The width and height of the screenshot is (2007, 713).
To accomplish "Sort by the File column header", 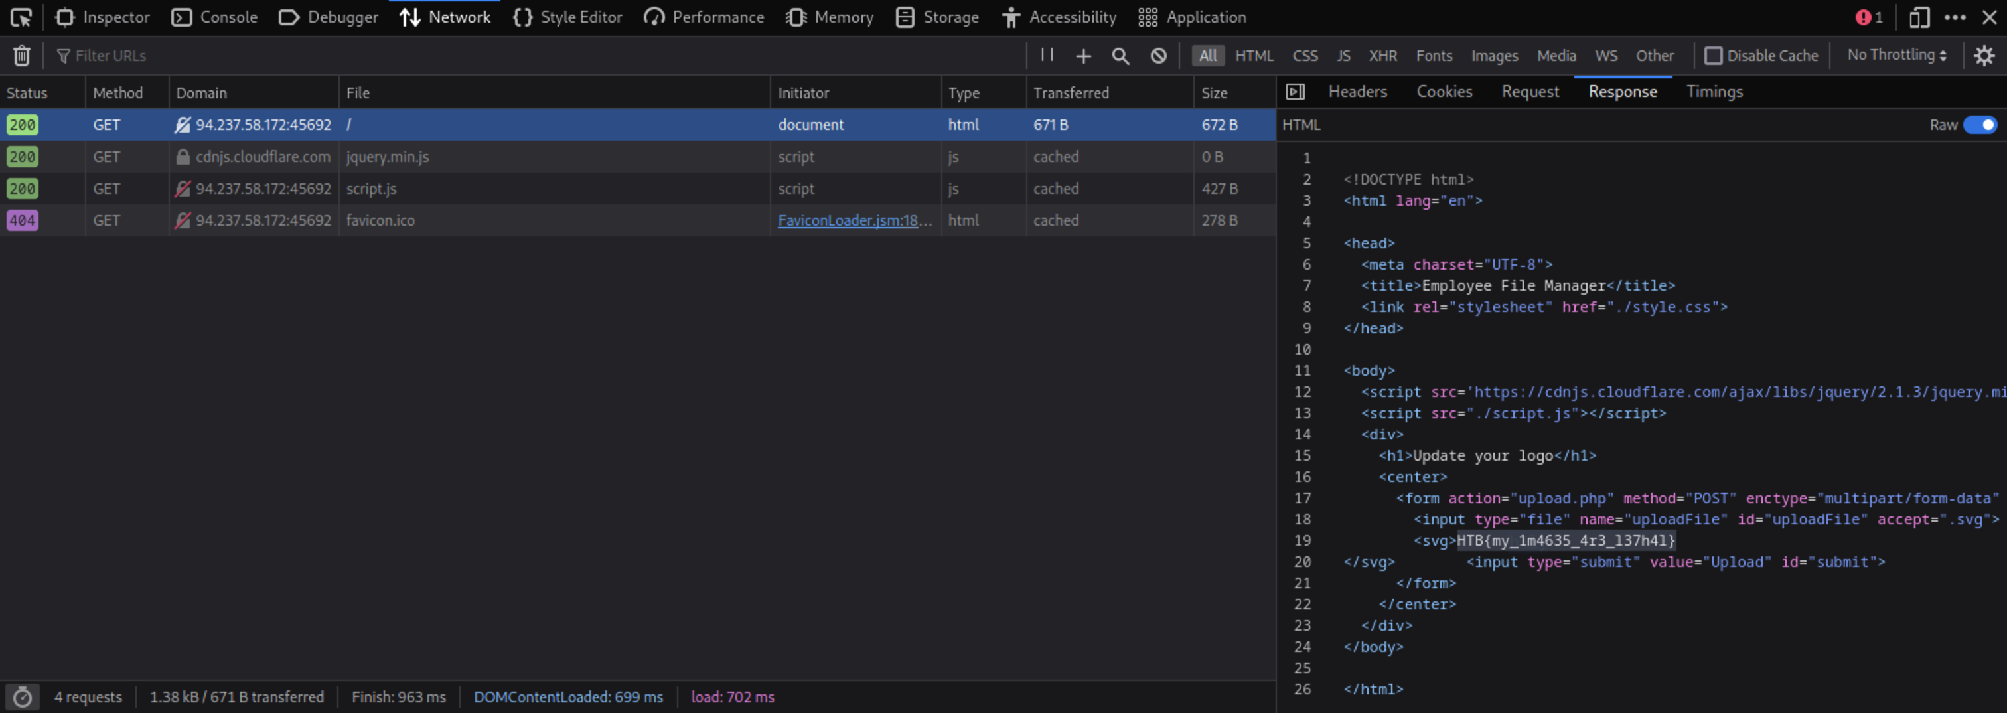I will [555, 92].
